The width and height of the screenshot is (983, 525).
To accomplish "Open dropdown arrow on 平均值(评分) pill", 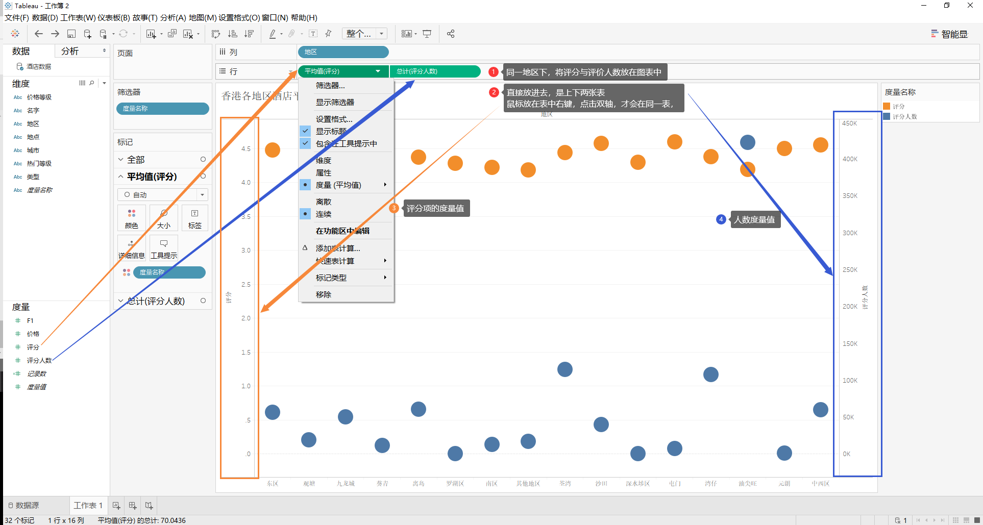I will pos(378,71).
